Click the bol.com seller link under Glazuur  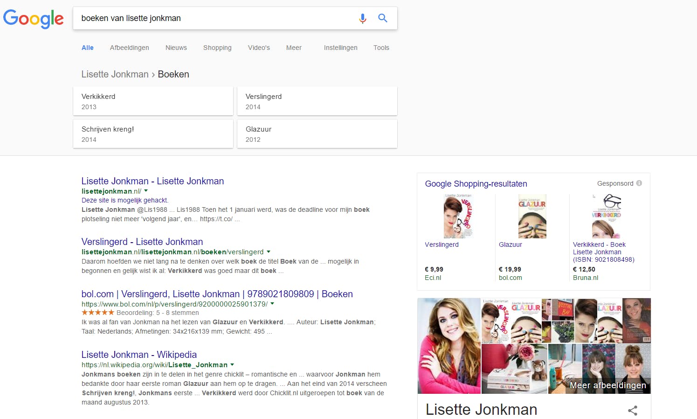point(511,278)
